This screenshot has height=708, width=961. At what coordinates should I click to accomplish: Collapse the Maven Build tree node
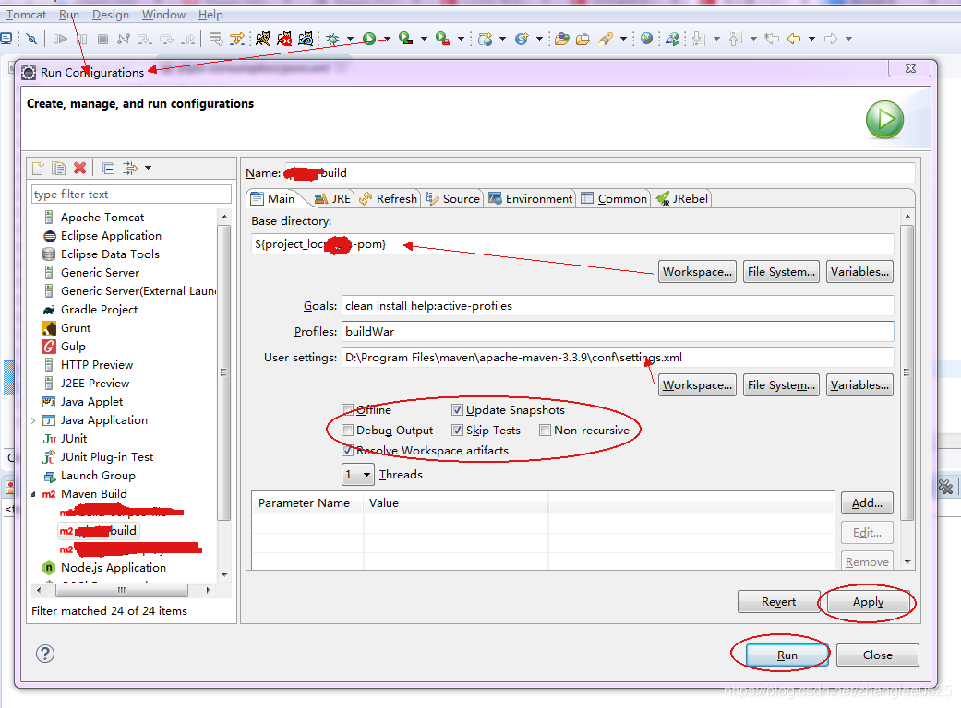click(33, 494)
